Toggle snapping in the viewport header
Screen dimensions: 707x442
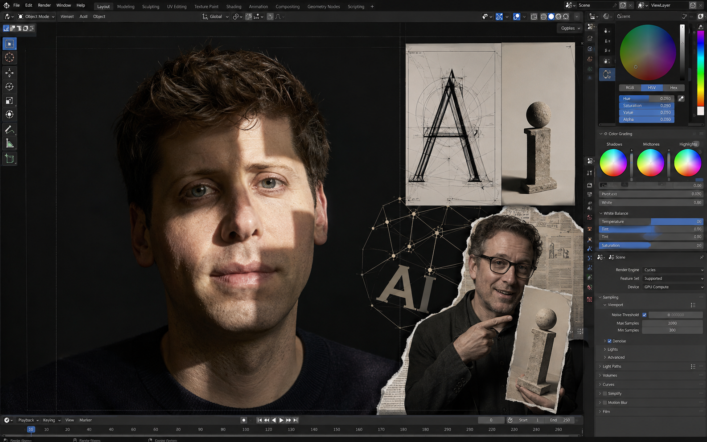pos(249,16)
